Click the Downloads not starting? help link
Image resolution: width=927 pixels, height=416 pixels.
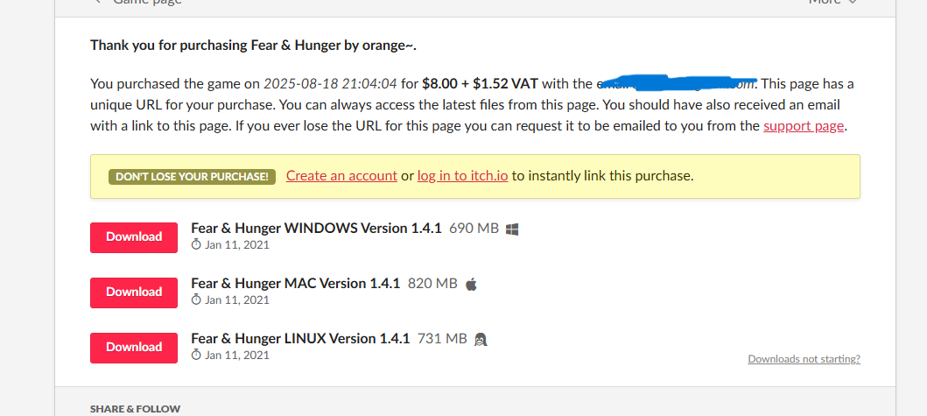tap(804, 358)
